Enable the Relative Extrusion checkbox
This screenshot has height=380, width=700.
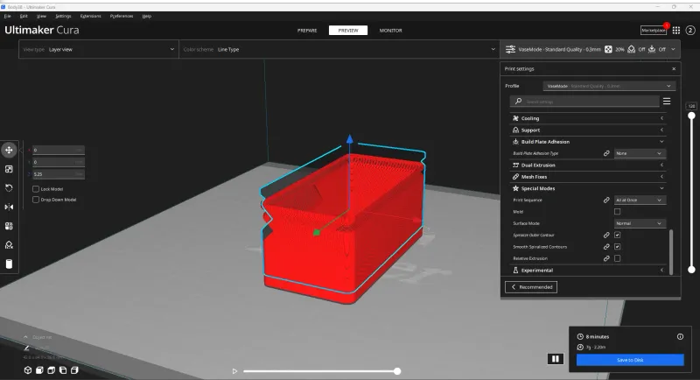click(618, 258)
